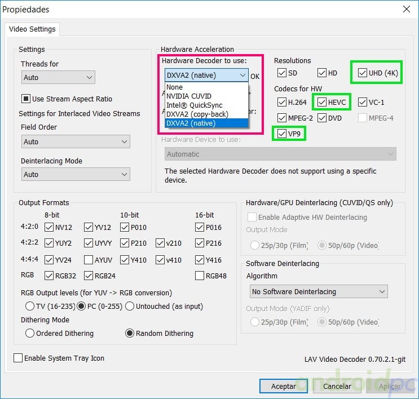The image size is (419, 399).
Task: Uncheck the UHD (4K) resolution checkbox
Action: pyautogui.click(x=363, y=73)
